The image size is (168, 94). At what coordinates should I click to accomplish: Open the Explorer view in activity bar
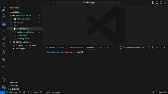[x=3, y=9]
